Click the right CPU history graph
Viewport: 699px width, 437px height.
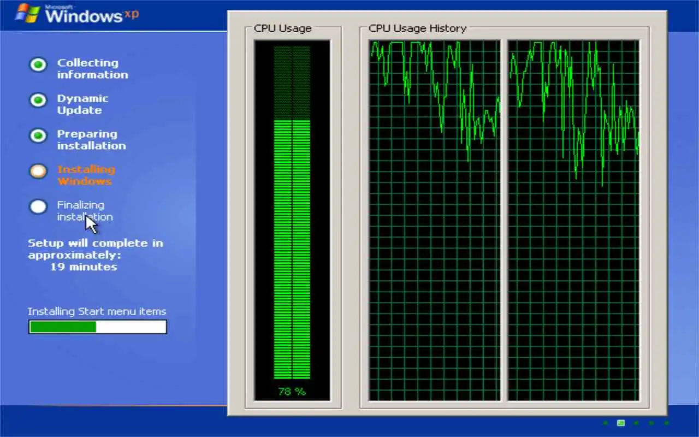573,221
